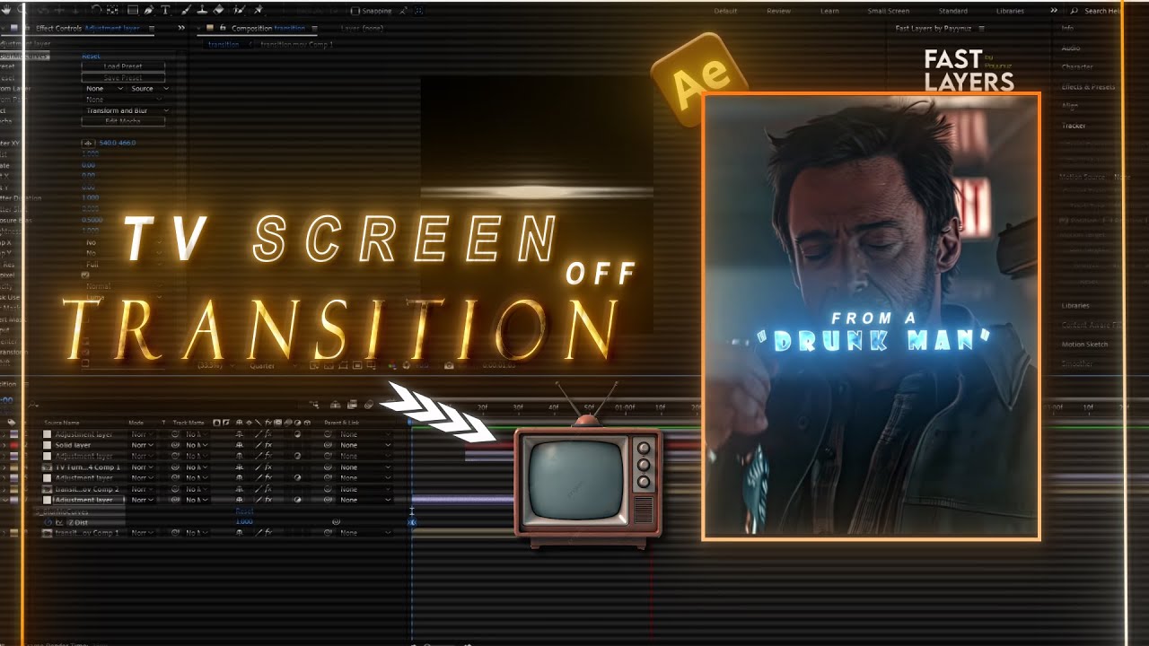Open the Source dropdown in Effect Controls
Screen dimensions: 1149x646
point(149,89)
